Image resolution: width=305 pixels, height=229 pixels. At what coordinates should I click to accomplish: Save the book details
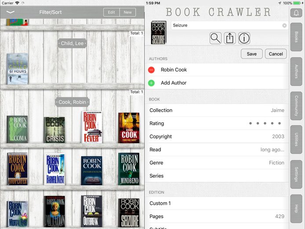[x=251, y=54]
